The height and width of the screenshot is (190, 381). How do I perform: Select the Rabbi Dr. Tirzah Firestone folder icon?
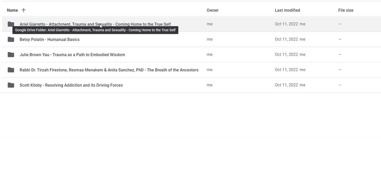coord(11,70)
